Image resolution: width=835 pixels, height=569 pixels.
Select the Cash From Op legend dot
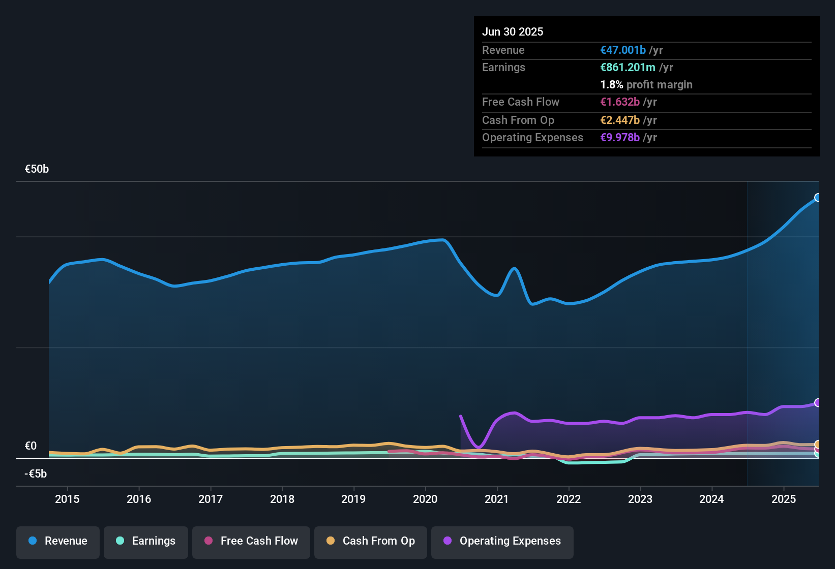pyautogui.click(x=331, y=541)
